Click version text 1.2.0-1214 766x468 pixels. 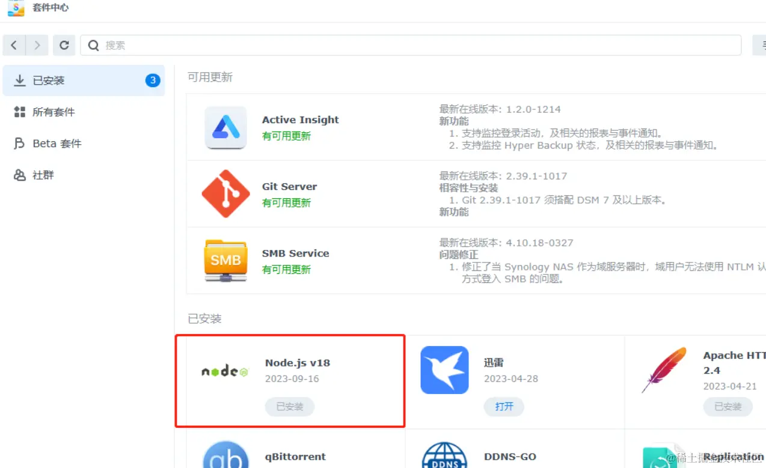pos(533,109)
